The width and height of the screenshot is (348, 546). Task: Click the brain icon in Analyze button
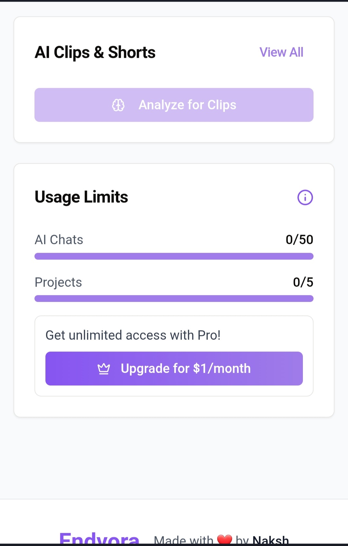coord(118,105)
